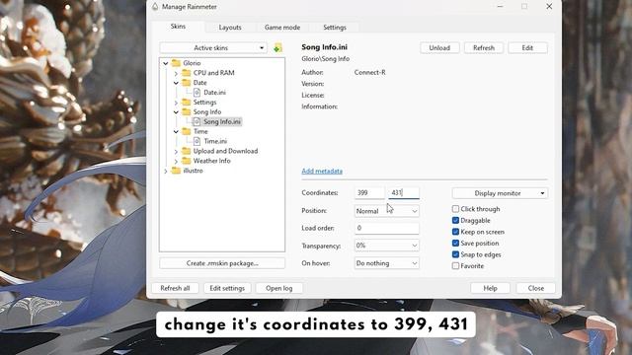Toggle the Snap to edges checkbox
The width and height of the screenshot is (632, 355).
(x=455, y=254)
